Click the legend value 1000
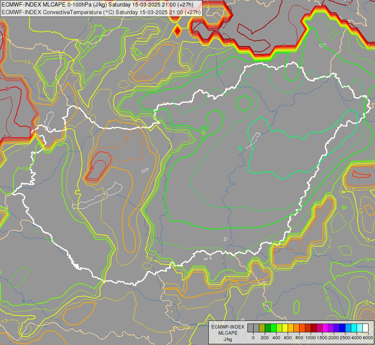Viewport: 375px width, 345px height. pos(311,338)
